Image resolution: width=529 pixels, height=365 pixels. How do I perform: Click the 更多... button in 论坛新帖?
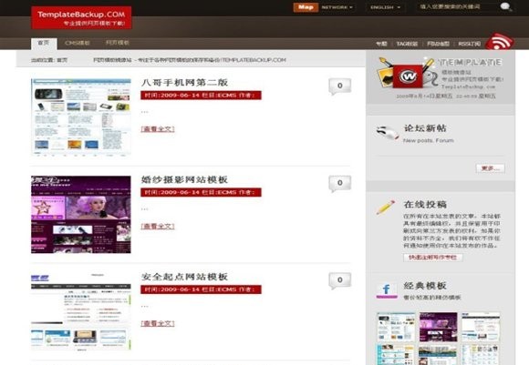tap(490, 168)
